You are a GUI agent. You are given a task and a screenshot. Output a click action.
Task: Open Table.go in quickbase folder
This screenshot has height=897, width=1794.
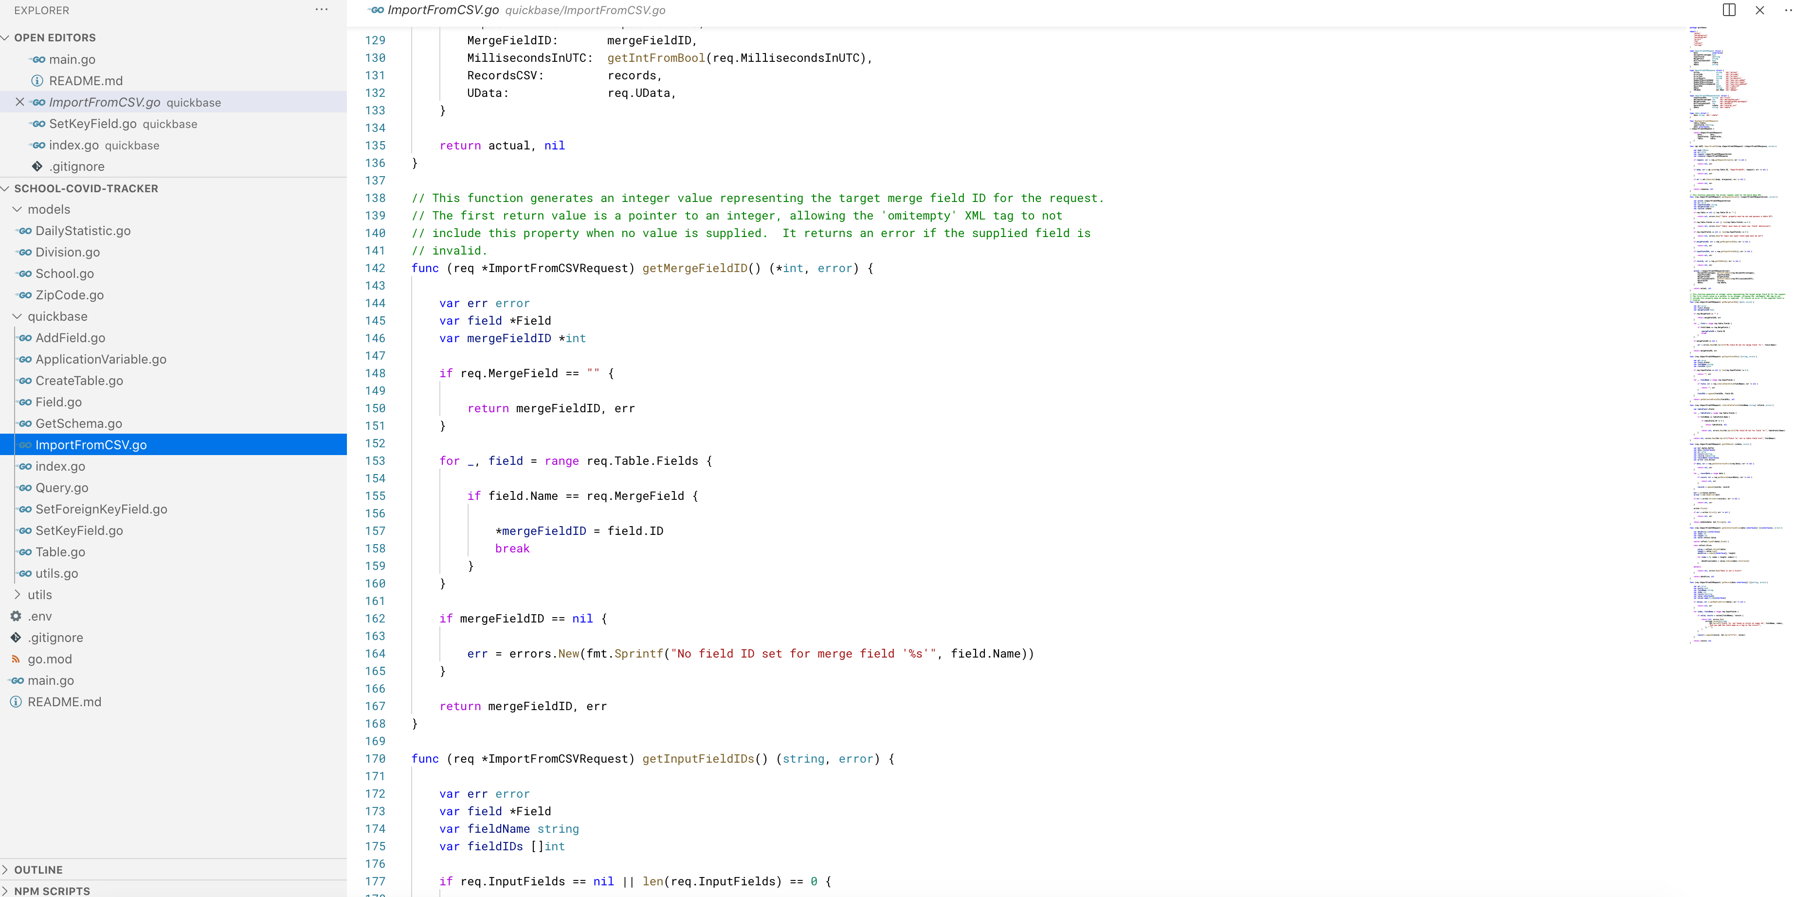coord(60,551)
